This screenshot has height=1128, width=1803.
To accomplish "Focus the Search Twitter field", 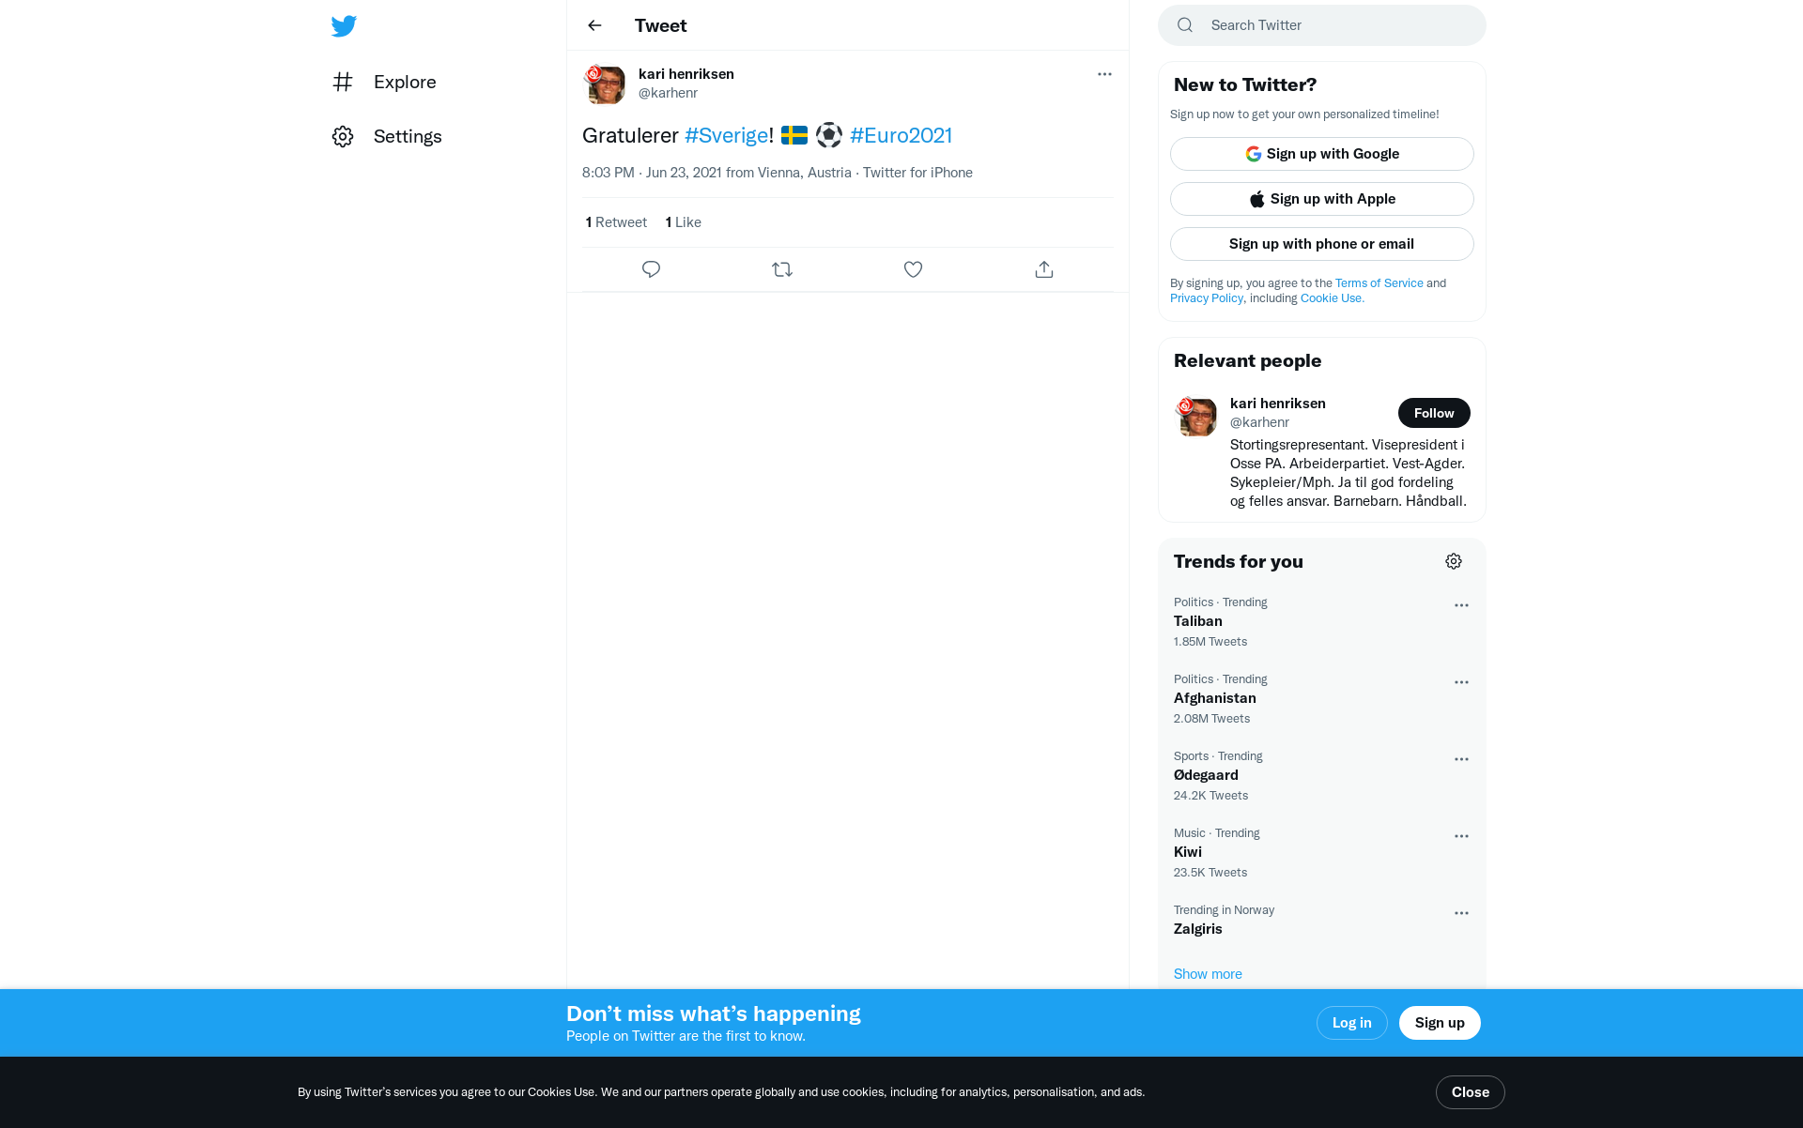I will coord(1322,25).
